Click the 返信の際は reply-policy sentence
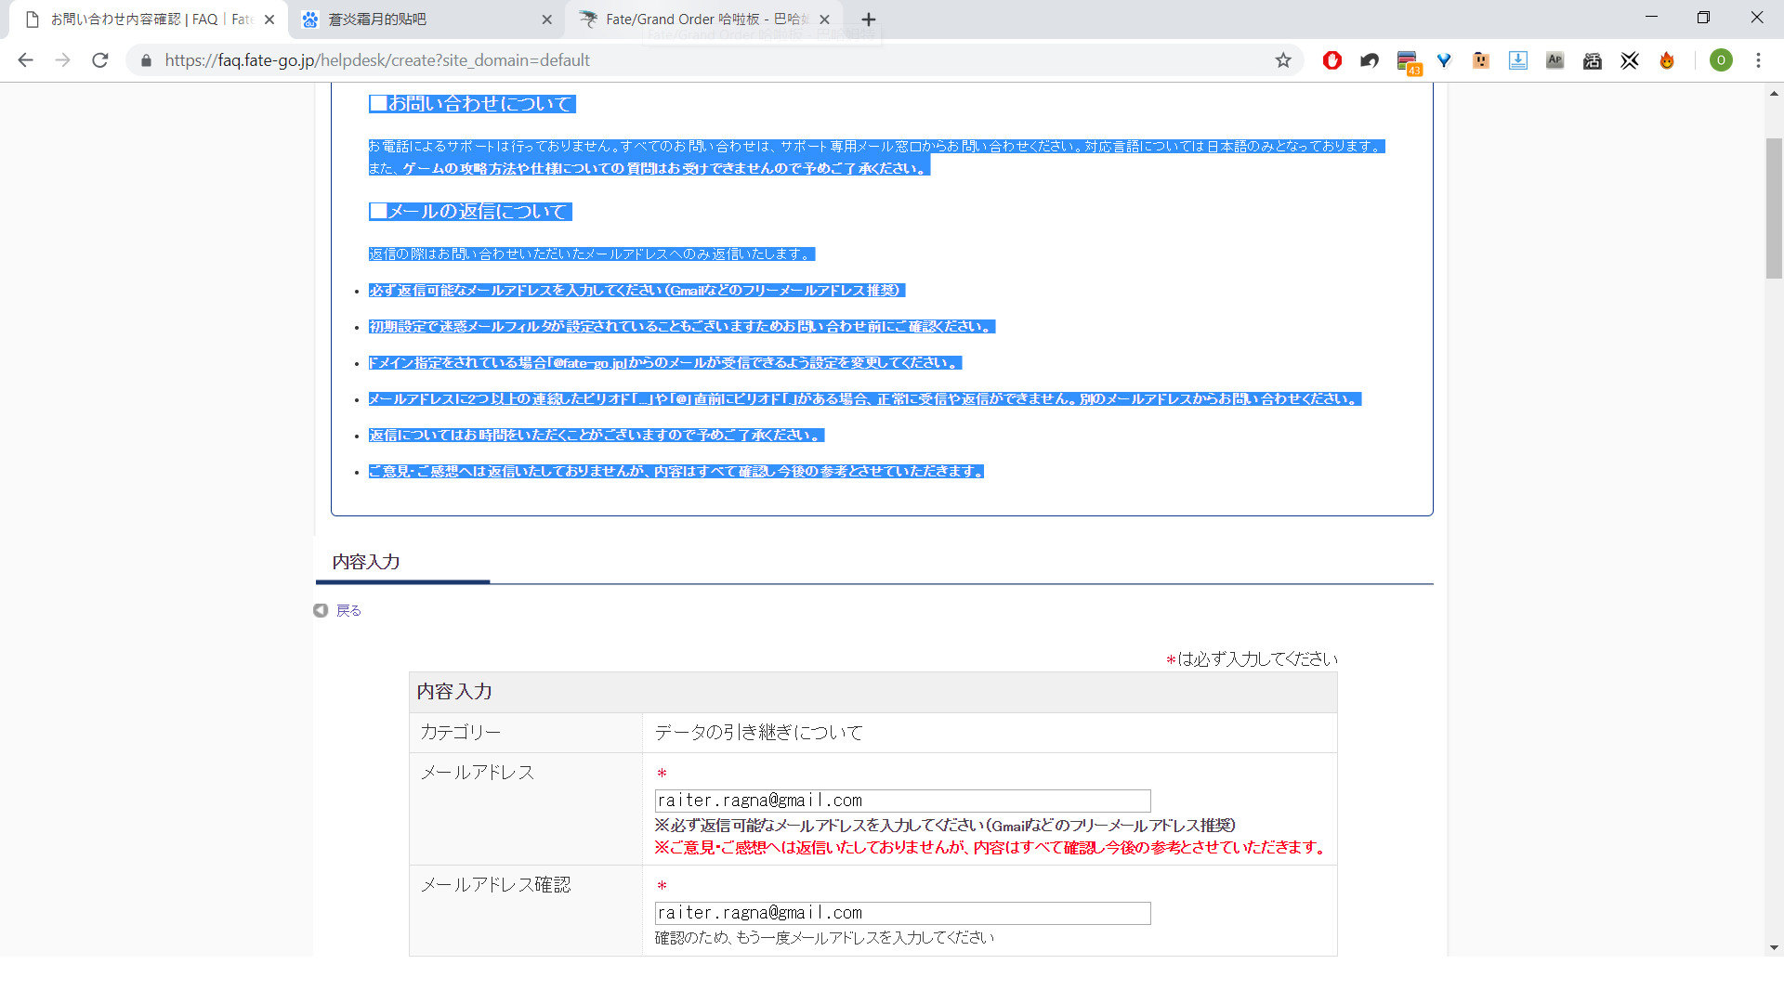Image resolution: width=1784 pixels, height=1003 pixels. pyautogui.click(x=592, y=254)
